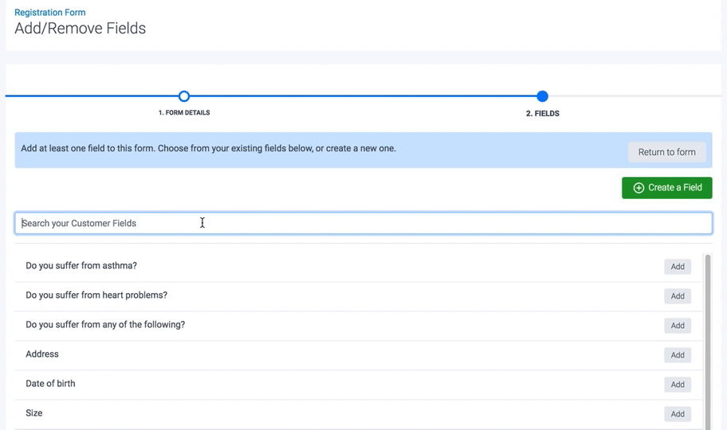Open the Registration Form breadcrumb link

click(50, 13)
